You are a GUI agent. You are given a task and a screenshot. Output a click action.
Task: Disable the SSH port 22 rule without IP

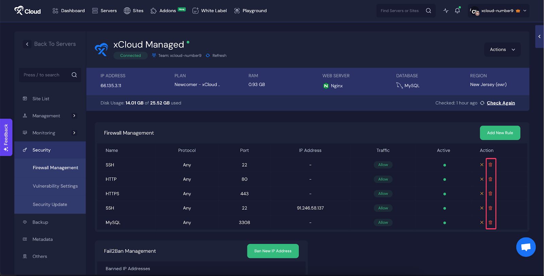pyautogui.click(x=481, y=165)
